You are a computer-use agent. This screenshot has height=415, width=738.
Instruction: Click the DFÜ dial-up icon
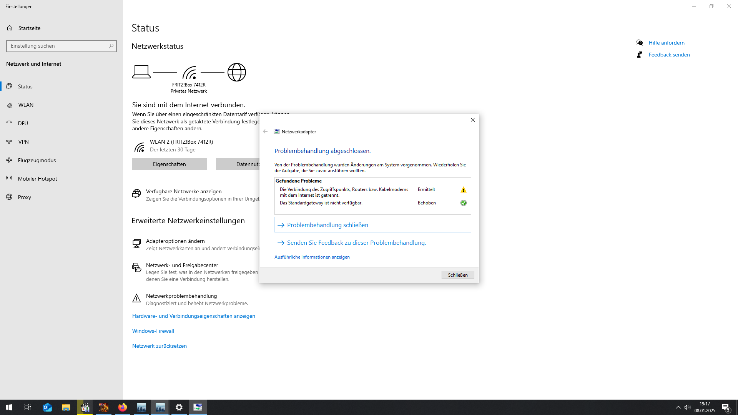(9, 123)
